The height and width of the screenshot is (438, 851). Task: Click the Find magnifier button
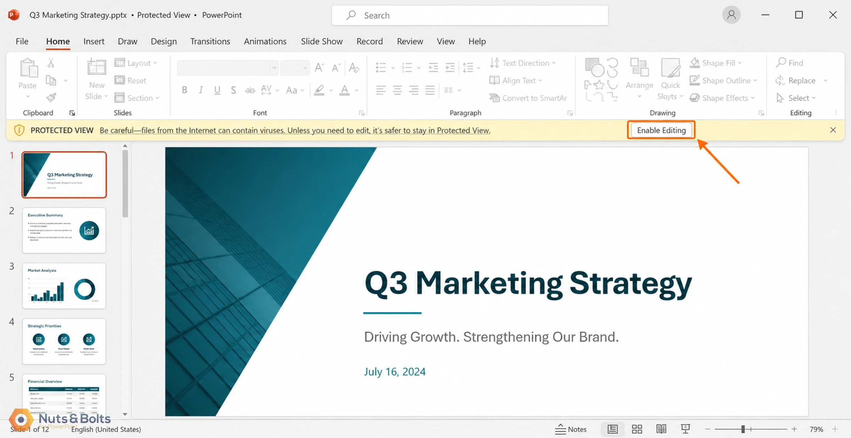[x=789, y=63]
